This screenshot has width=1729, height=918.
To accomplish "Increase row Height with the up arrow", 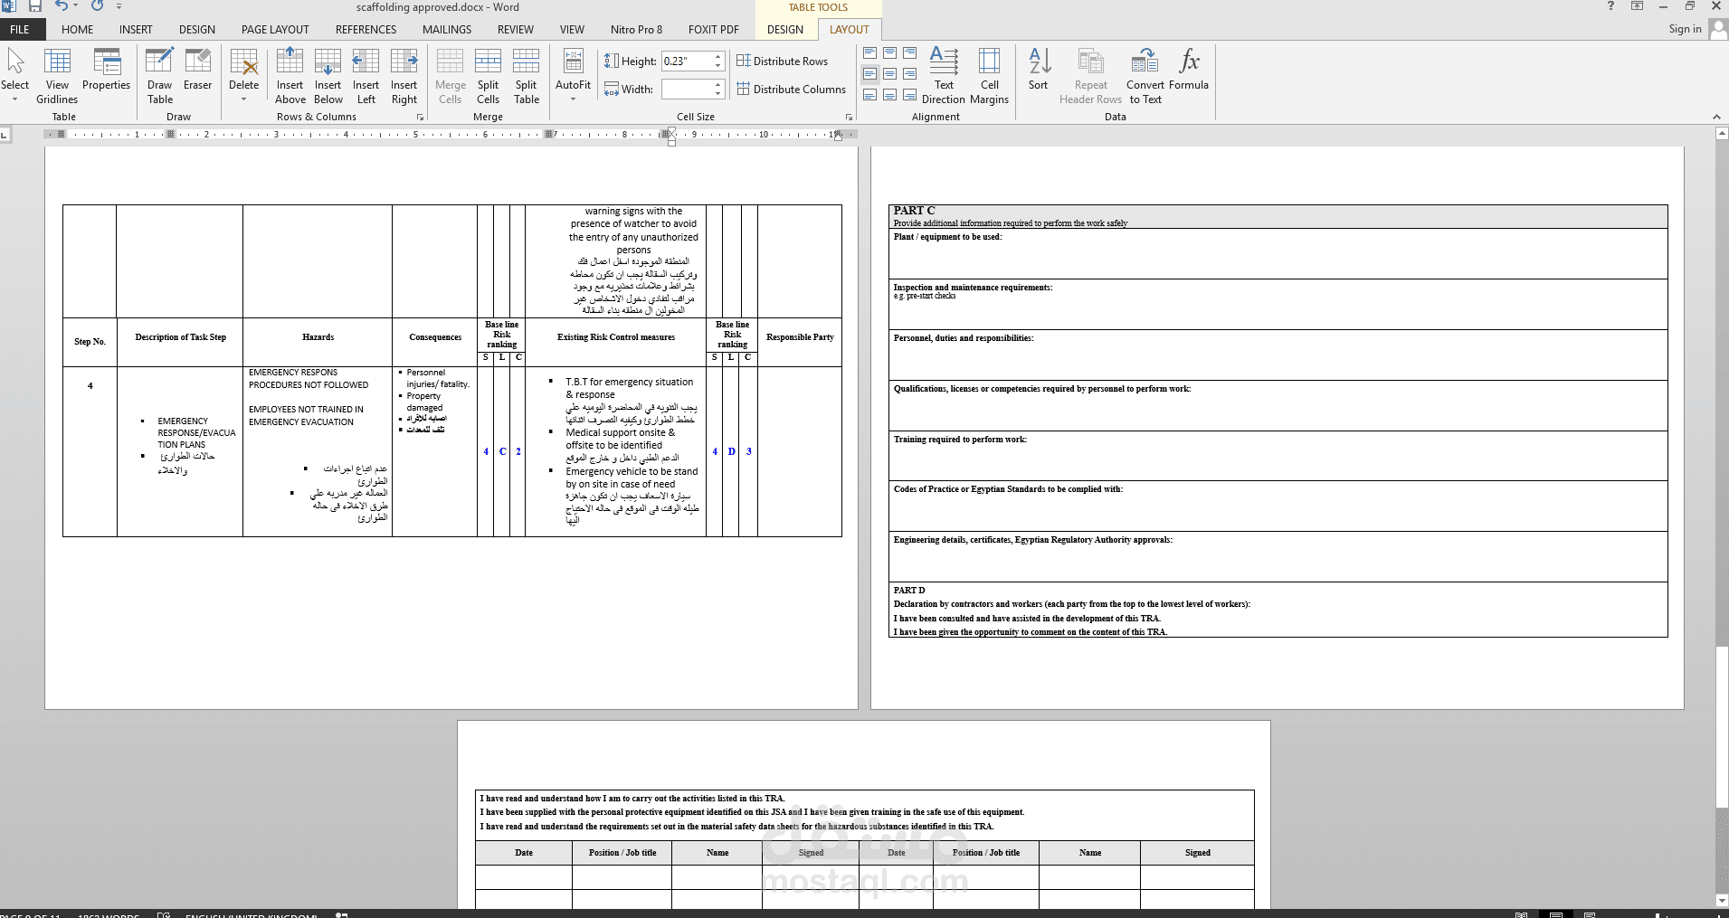I will point(718,57).
